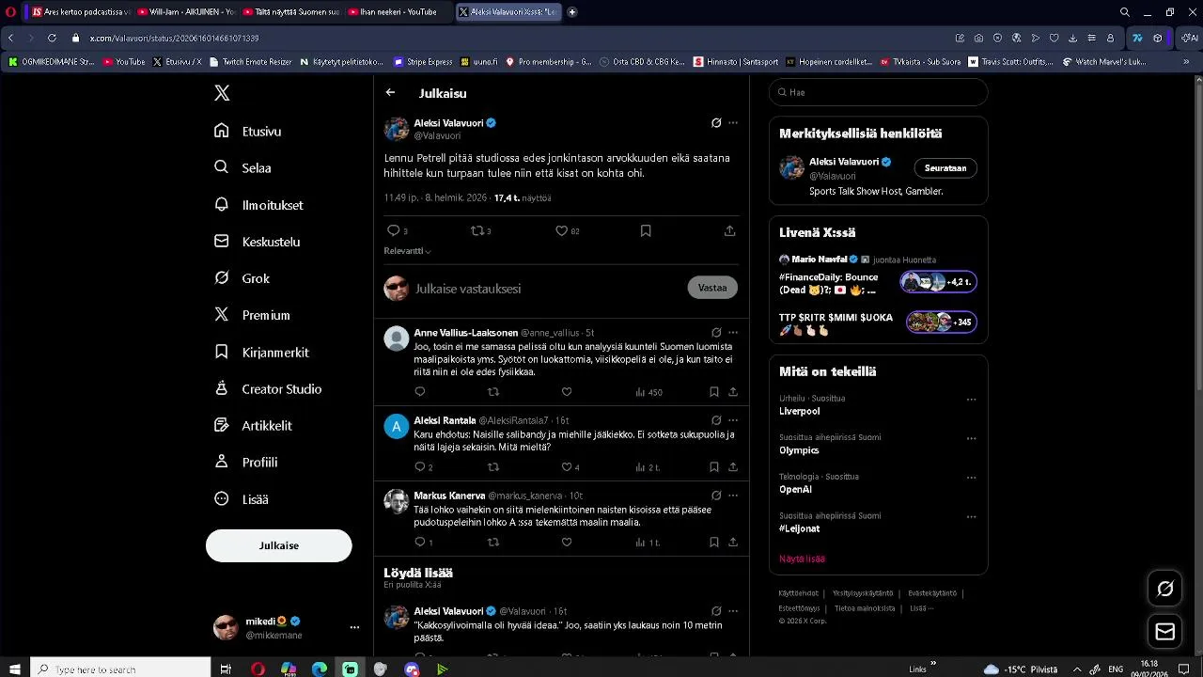Switch to the Will-Jam YouTube tab
The height and width of the screenshot is (677, 1203).
point(185,12)
